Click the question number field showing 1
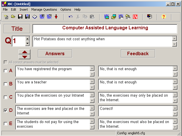The image size is (182, 136). [x=19, y=41]
